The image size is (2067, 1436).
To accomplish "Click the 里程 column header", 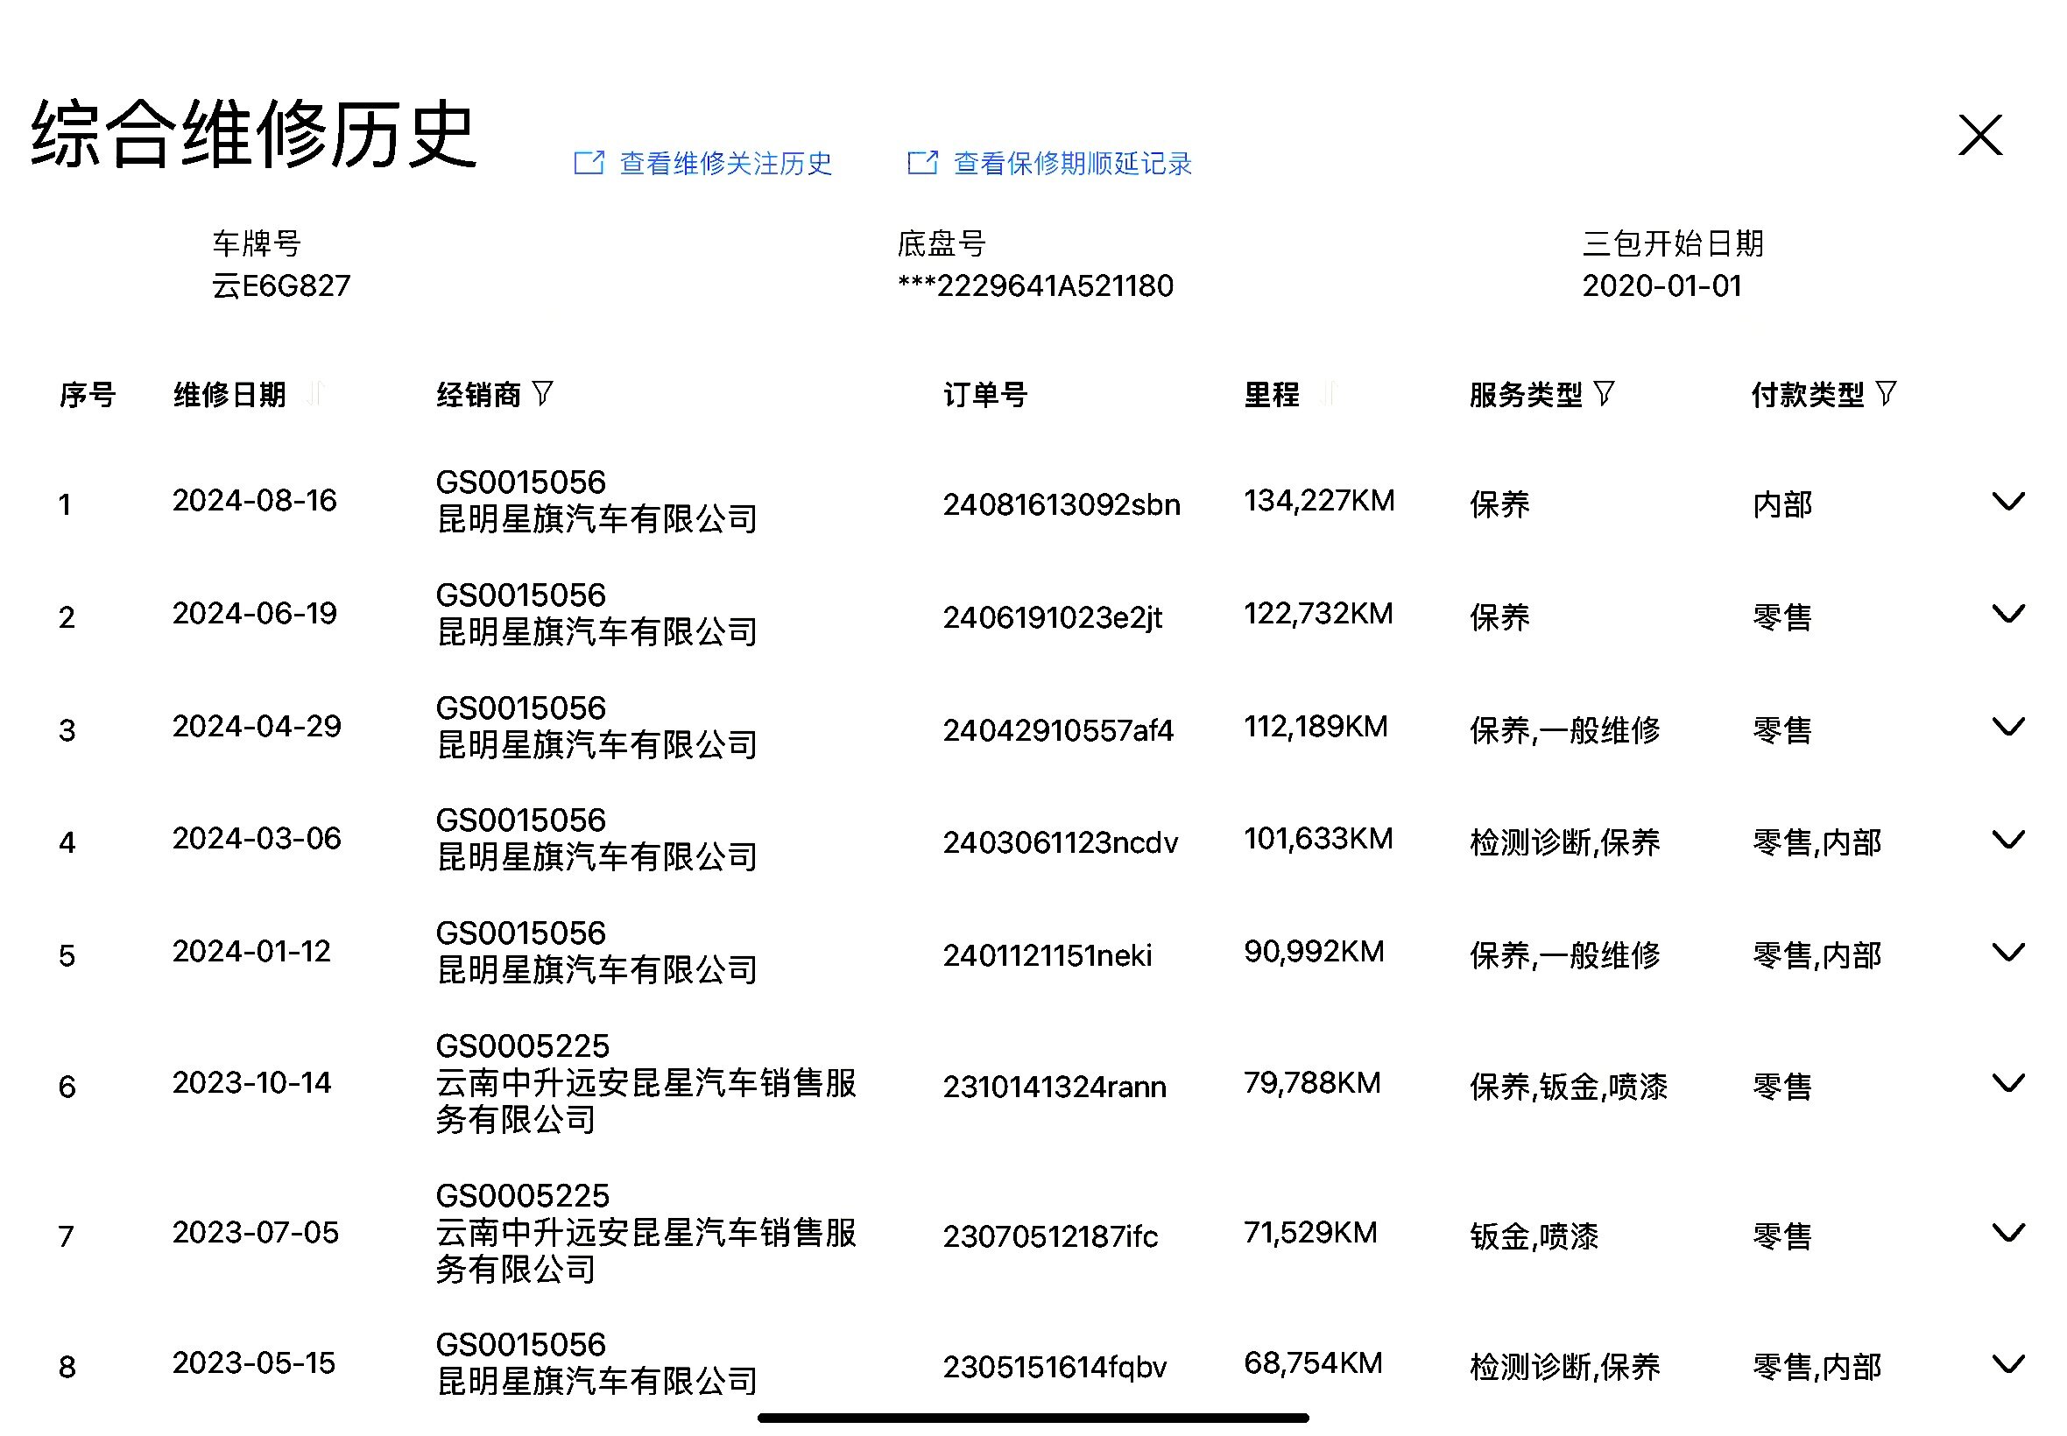I will click(x=1272, y=394).
